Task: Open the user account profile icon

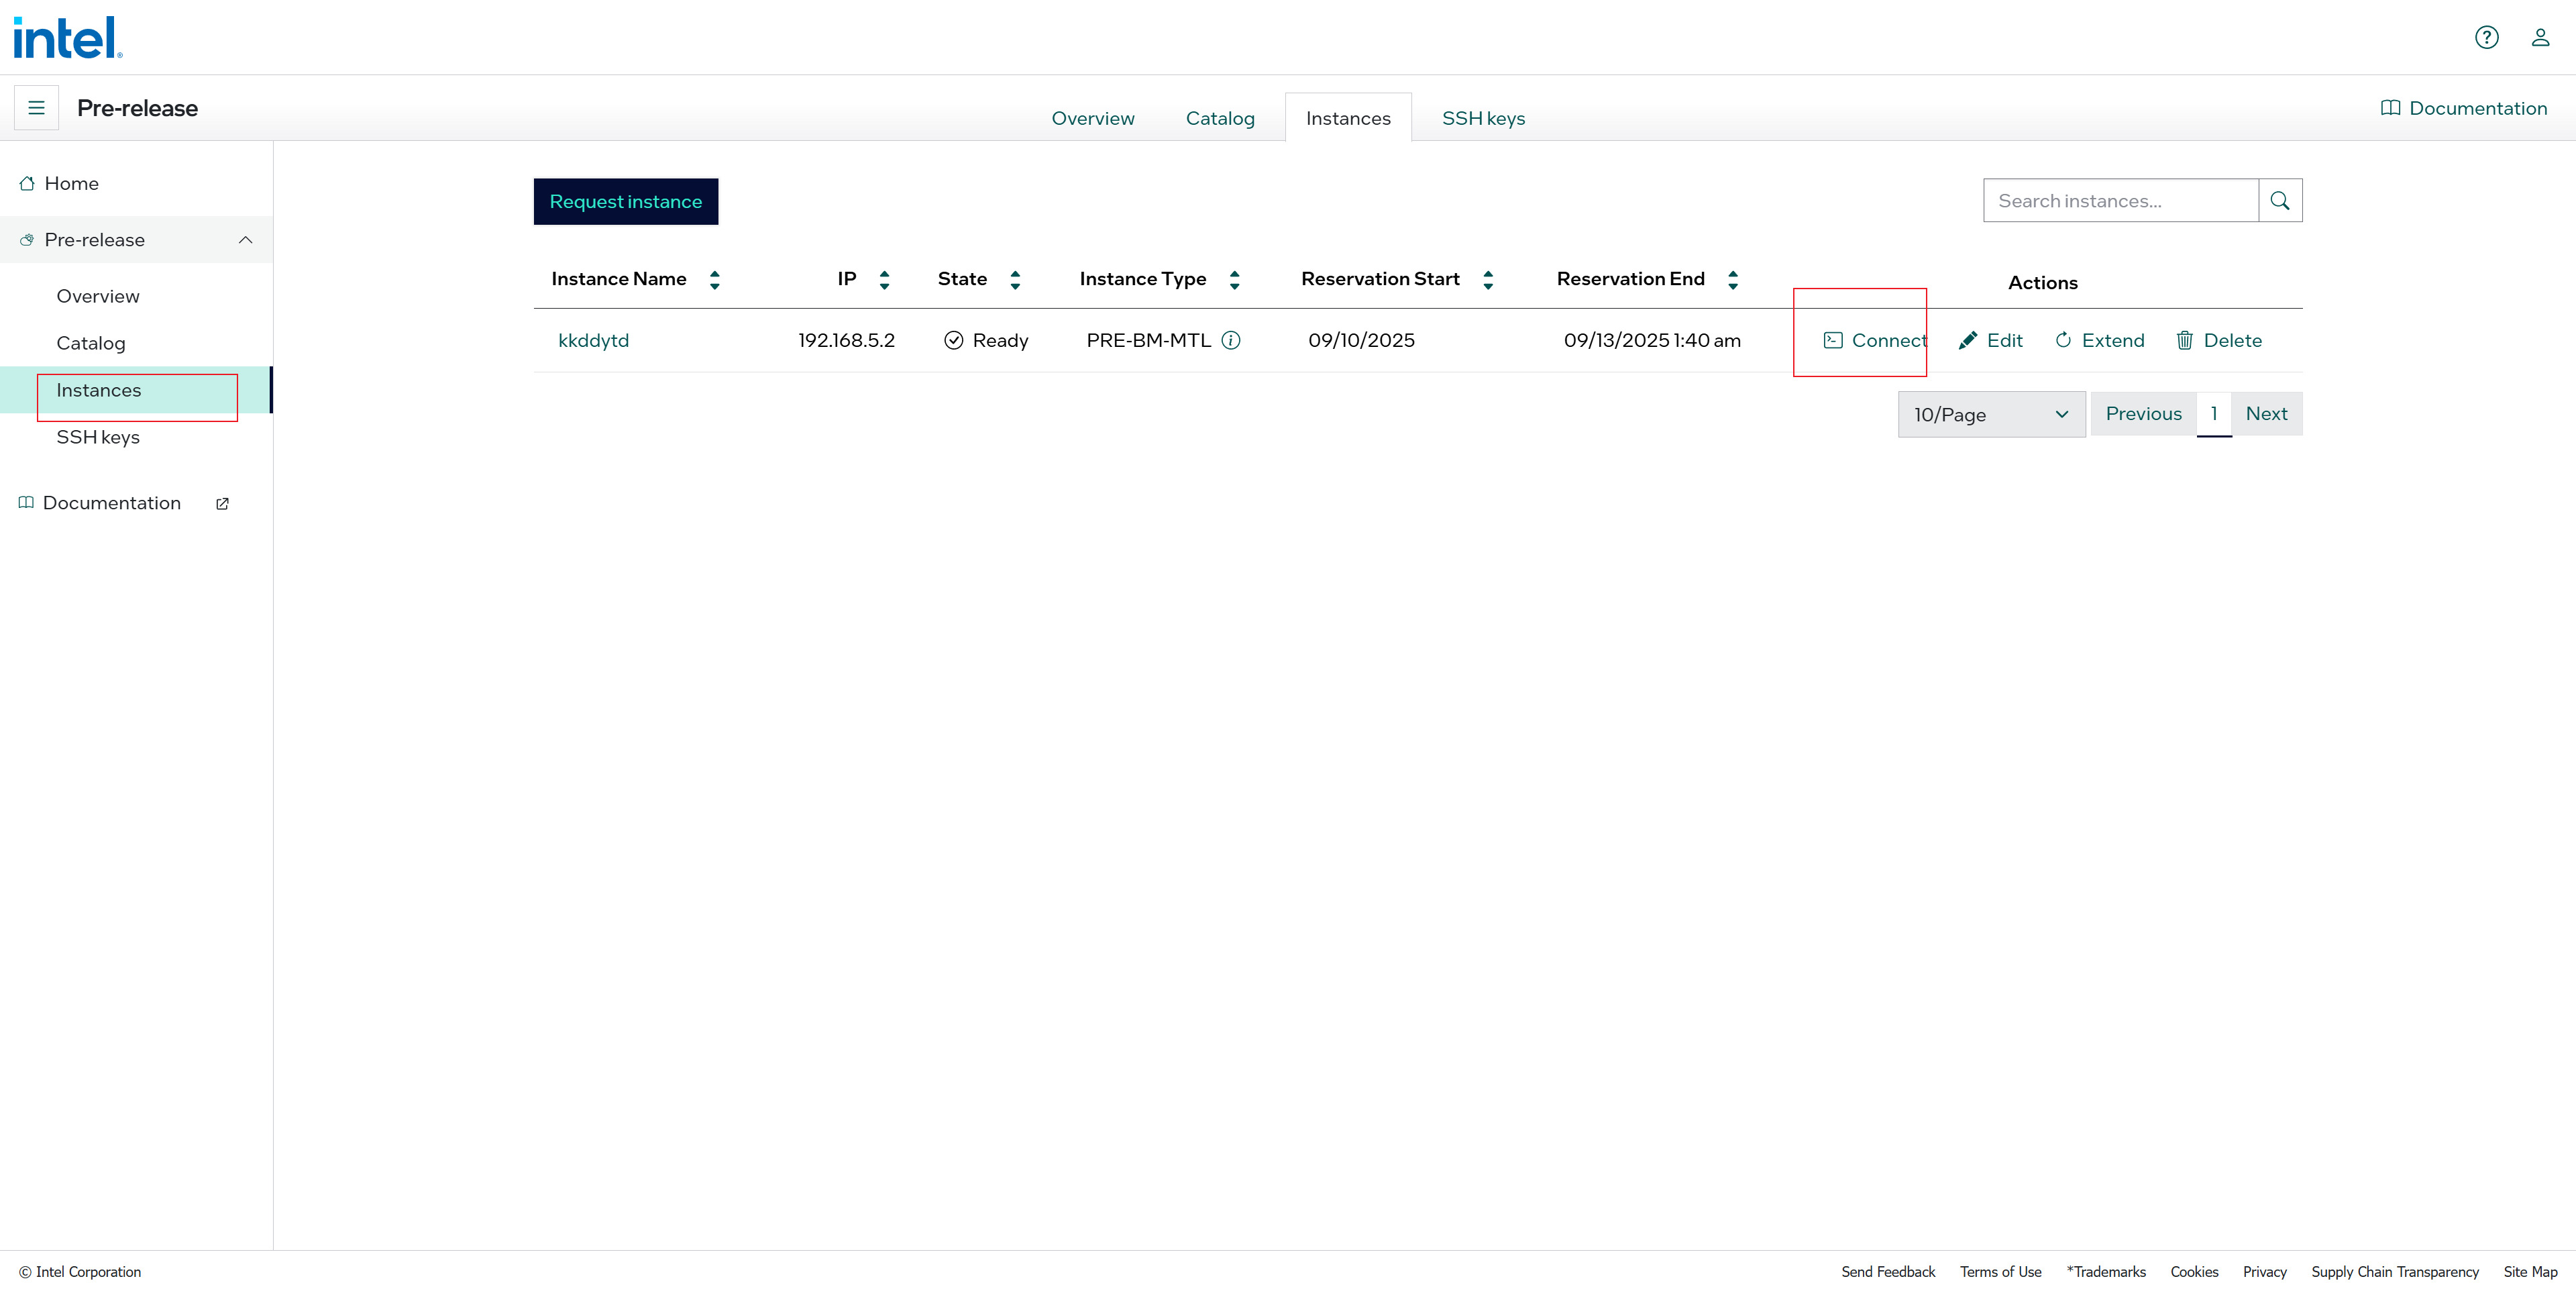Action: coord(2540,38)
